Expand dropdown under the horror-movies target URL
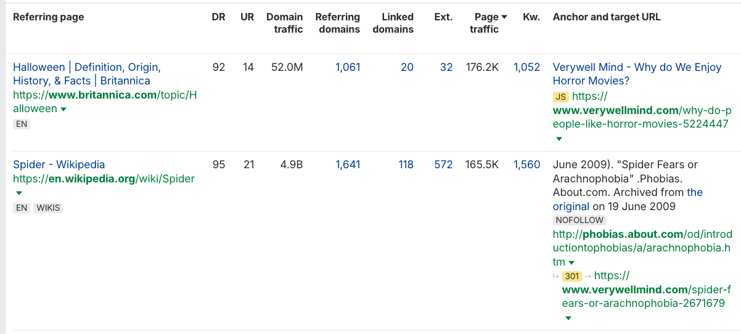This screenshot has width=741, height=334. pos(559,139)
